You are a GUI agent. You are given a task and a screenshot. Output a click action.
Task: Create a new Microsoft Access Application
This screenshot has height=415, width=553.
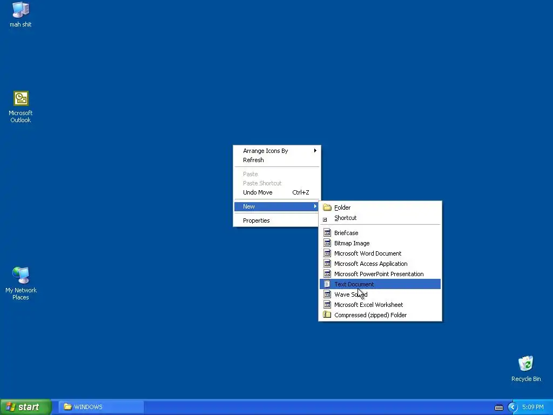click(x=380, y=264)
